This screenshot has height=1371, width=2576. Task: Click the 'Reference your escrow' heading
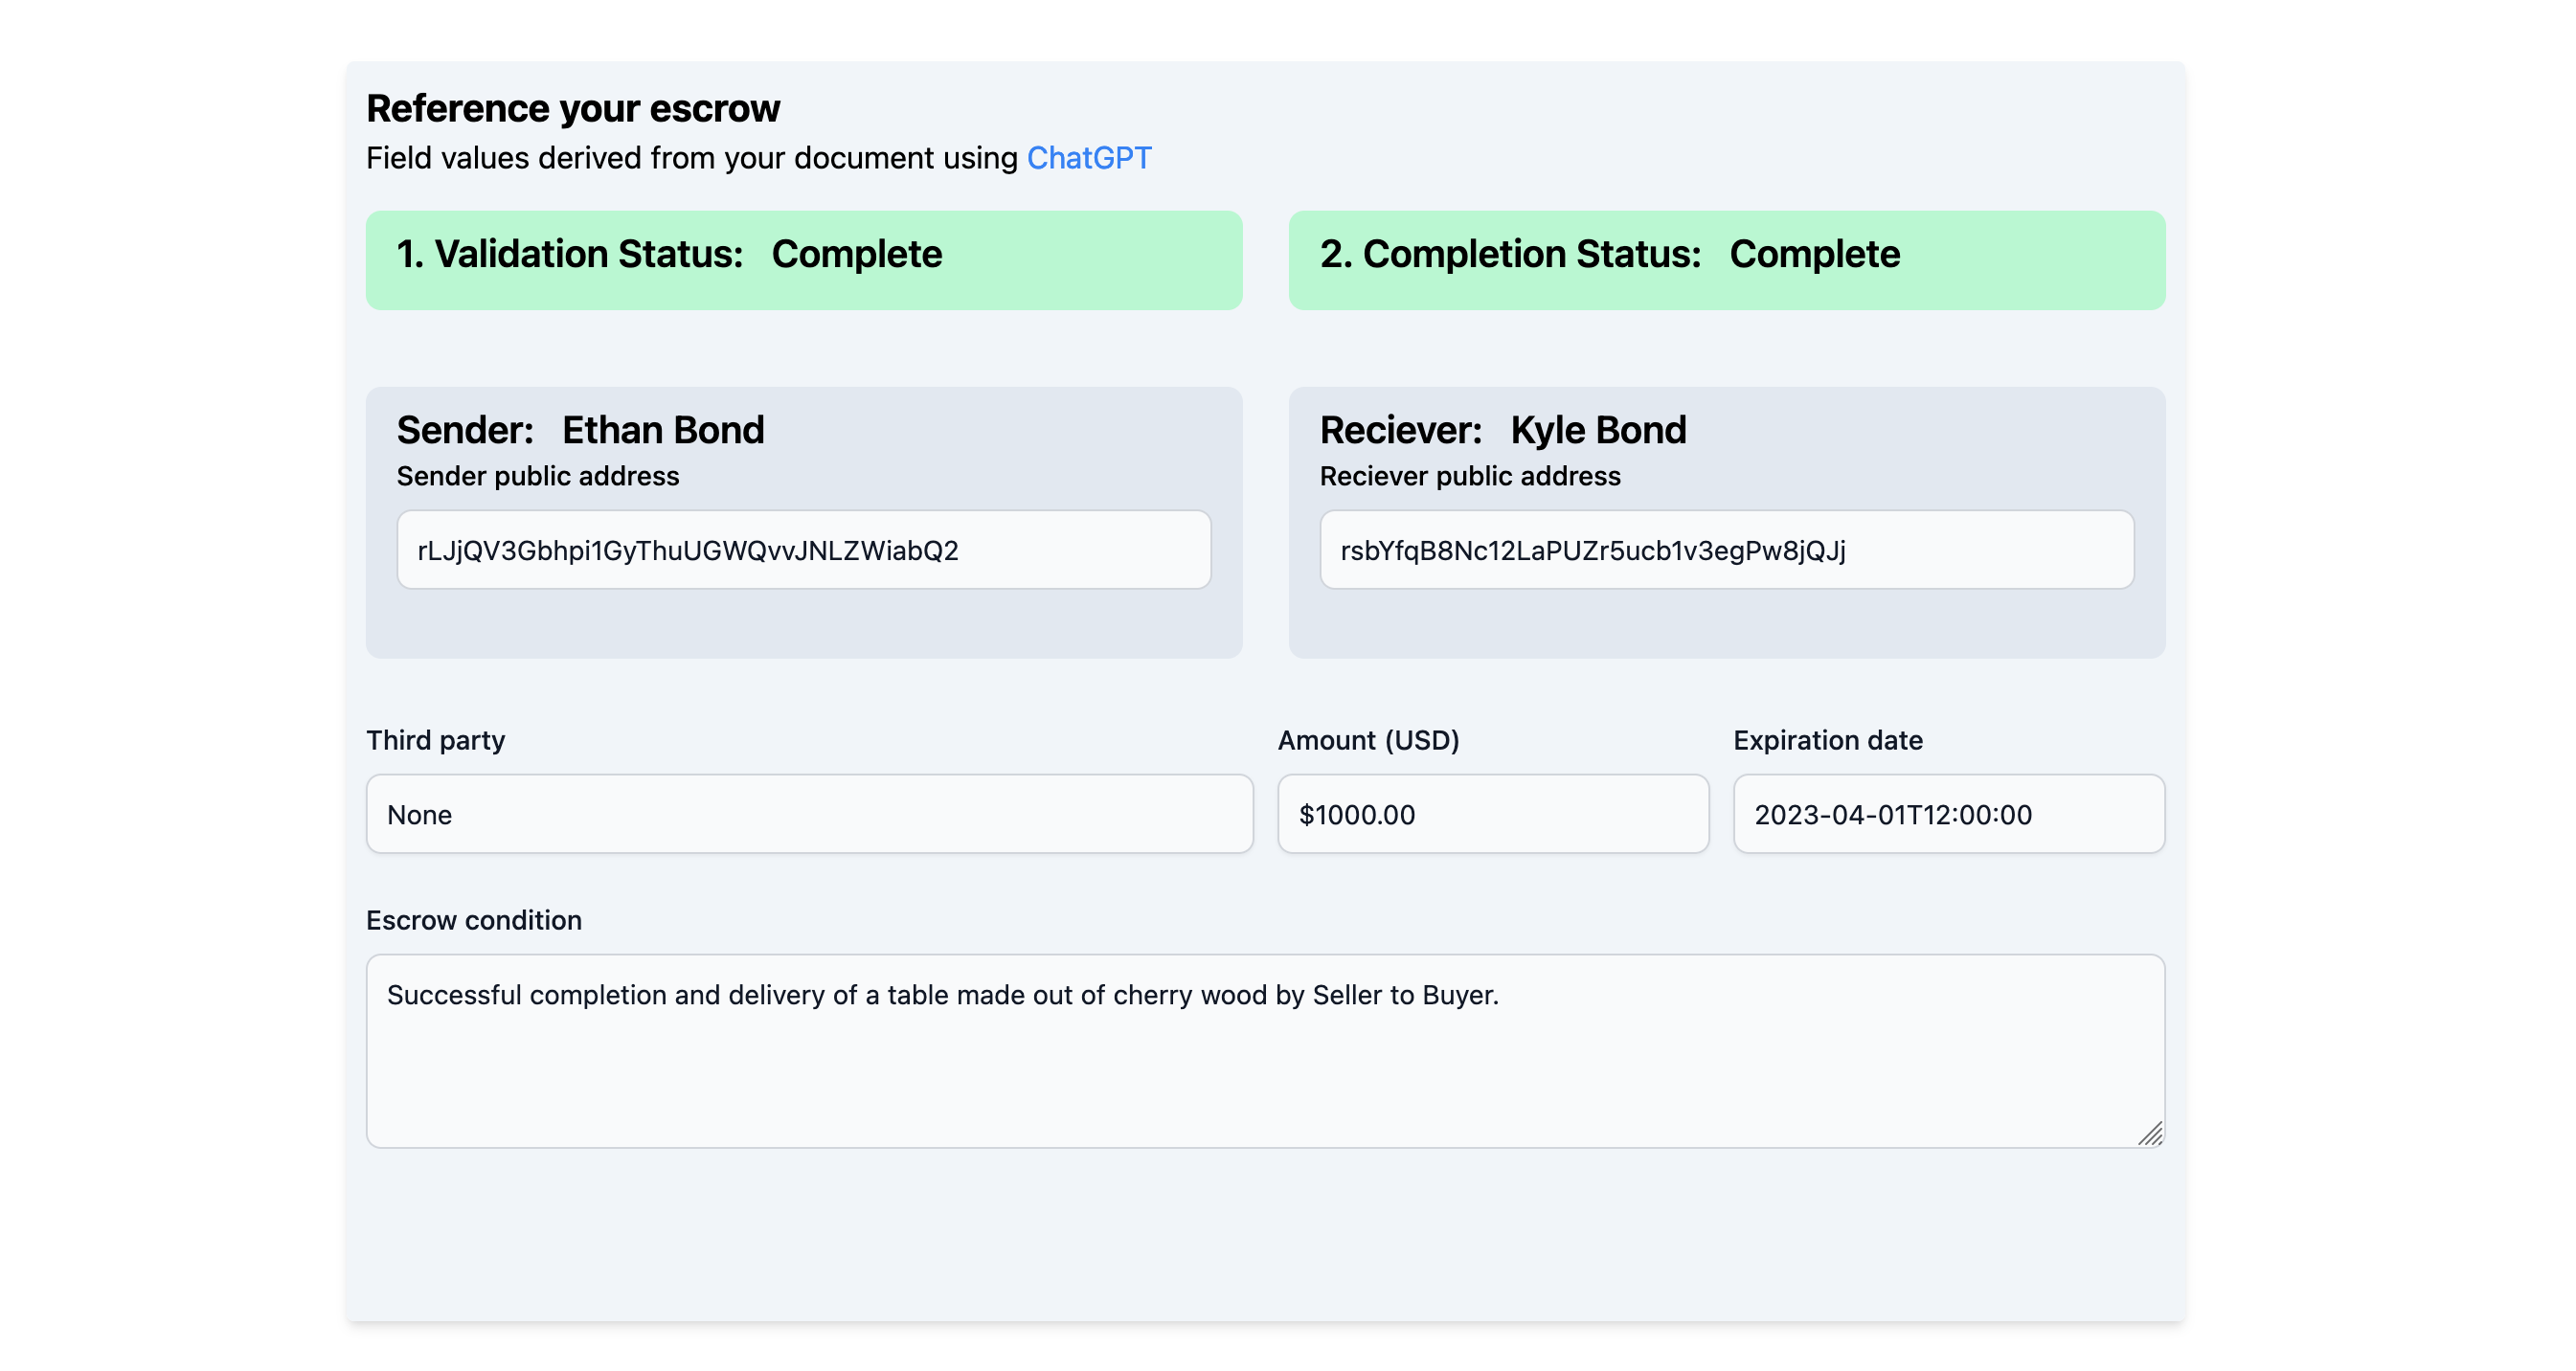tap(573, 108)
